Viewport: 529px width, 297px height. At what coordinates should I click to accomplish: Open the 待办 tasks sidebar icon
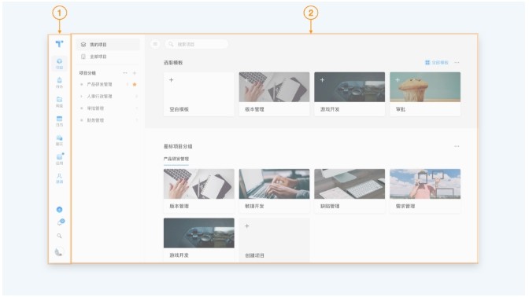tap(59, 82)
